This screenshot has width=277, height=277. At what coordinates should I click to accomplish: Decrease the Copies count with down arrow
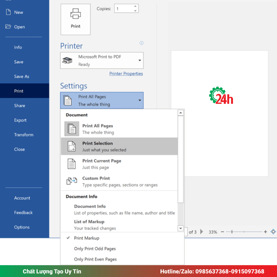tap(135, 11)
